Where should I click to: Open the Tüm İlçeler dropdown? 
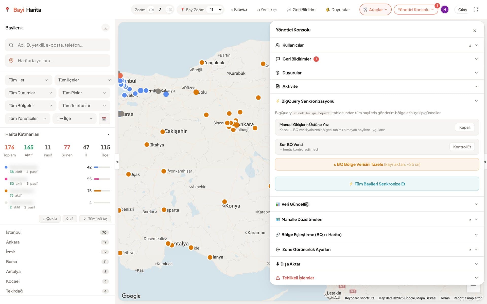84,80
